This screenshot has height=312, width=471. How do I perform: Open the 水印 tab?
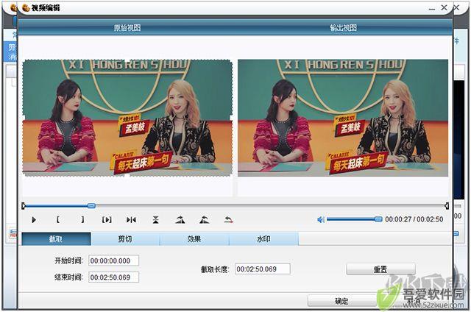pos(263,238)
